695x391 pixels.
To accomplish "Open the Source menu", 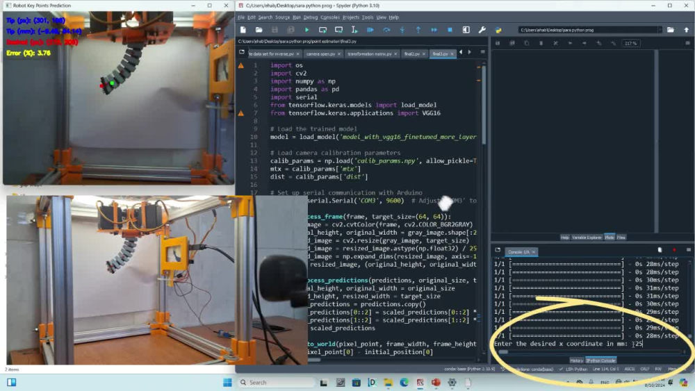I will point(282,17).
